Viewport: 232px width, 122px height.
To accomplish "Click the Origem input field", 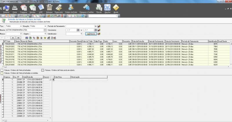I will (x=38, y=34).
